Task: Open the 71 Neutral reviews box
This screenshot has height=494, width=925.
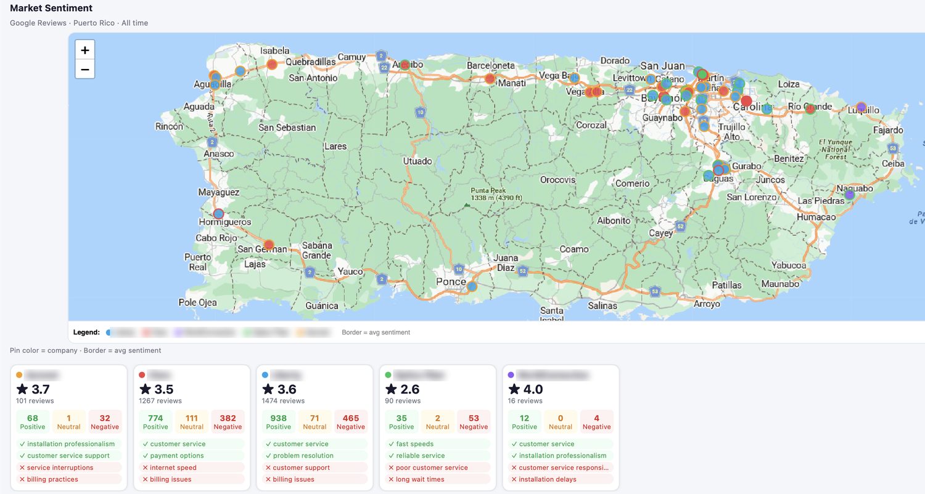Action: click(x=314, y=422)
